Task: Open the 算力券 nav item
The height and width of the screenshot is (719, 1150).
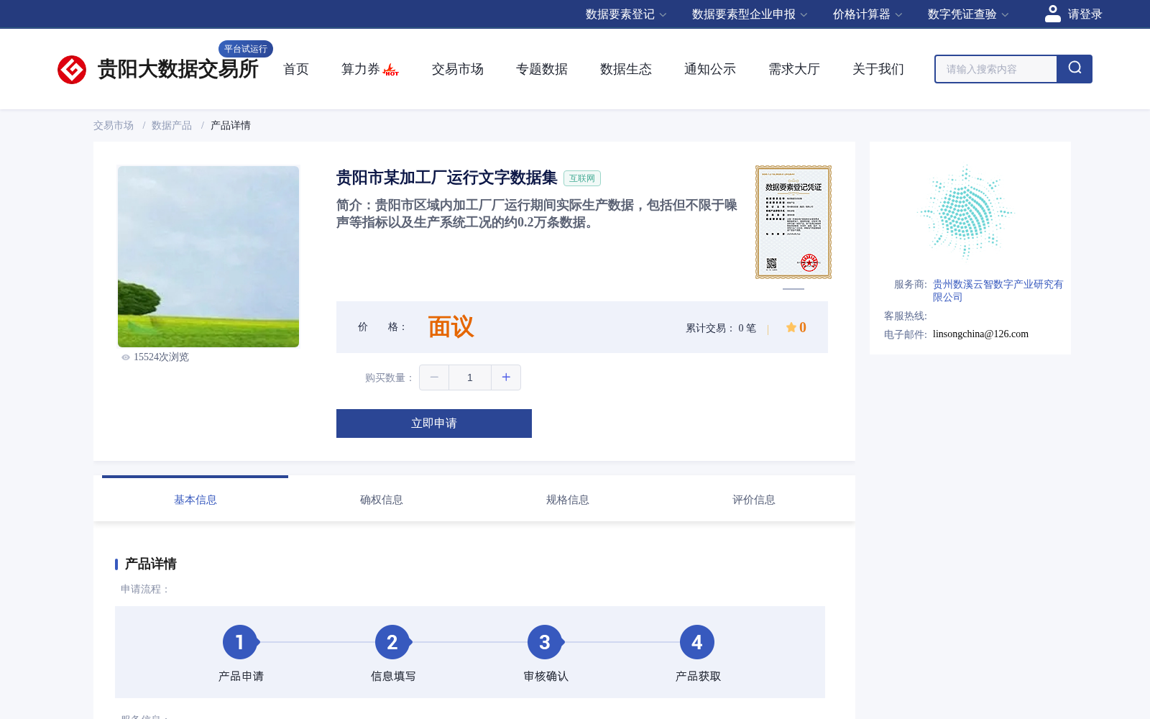Action: tap(361, 69)
